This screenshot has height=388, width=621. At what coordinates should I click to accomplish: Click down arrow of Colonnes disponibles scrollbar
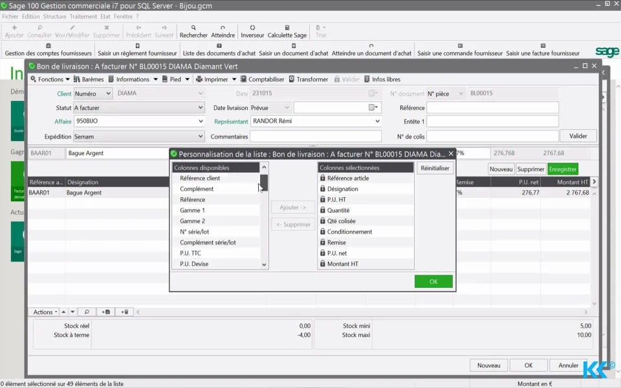pyautogui.click(x=264, y=264)
